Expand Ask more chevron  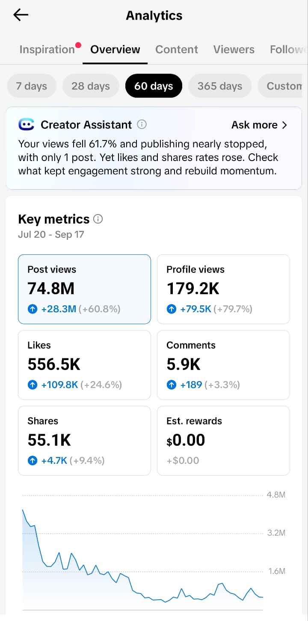click(285, 125)
